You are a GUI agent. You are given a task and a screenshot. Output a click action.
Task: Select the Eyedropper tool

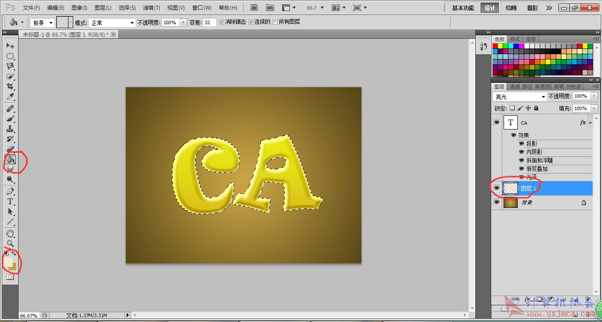click(x=10, y=97)
